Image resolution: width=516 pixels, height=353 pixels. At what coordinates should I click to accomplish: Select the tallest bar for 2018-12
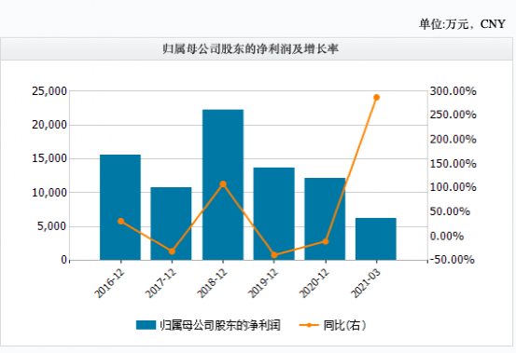point(223,184)
